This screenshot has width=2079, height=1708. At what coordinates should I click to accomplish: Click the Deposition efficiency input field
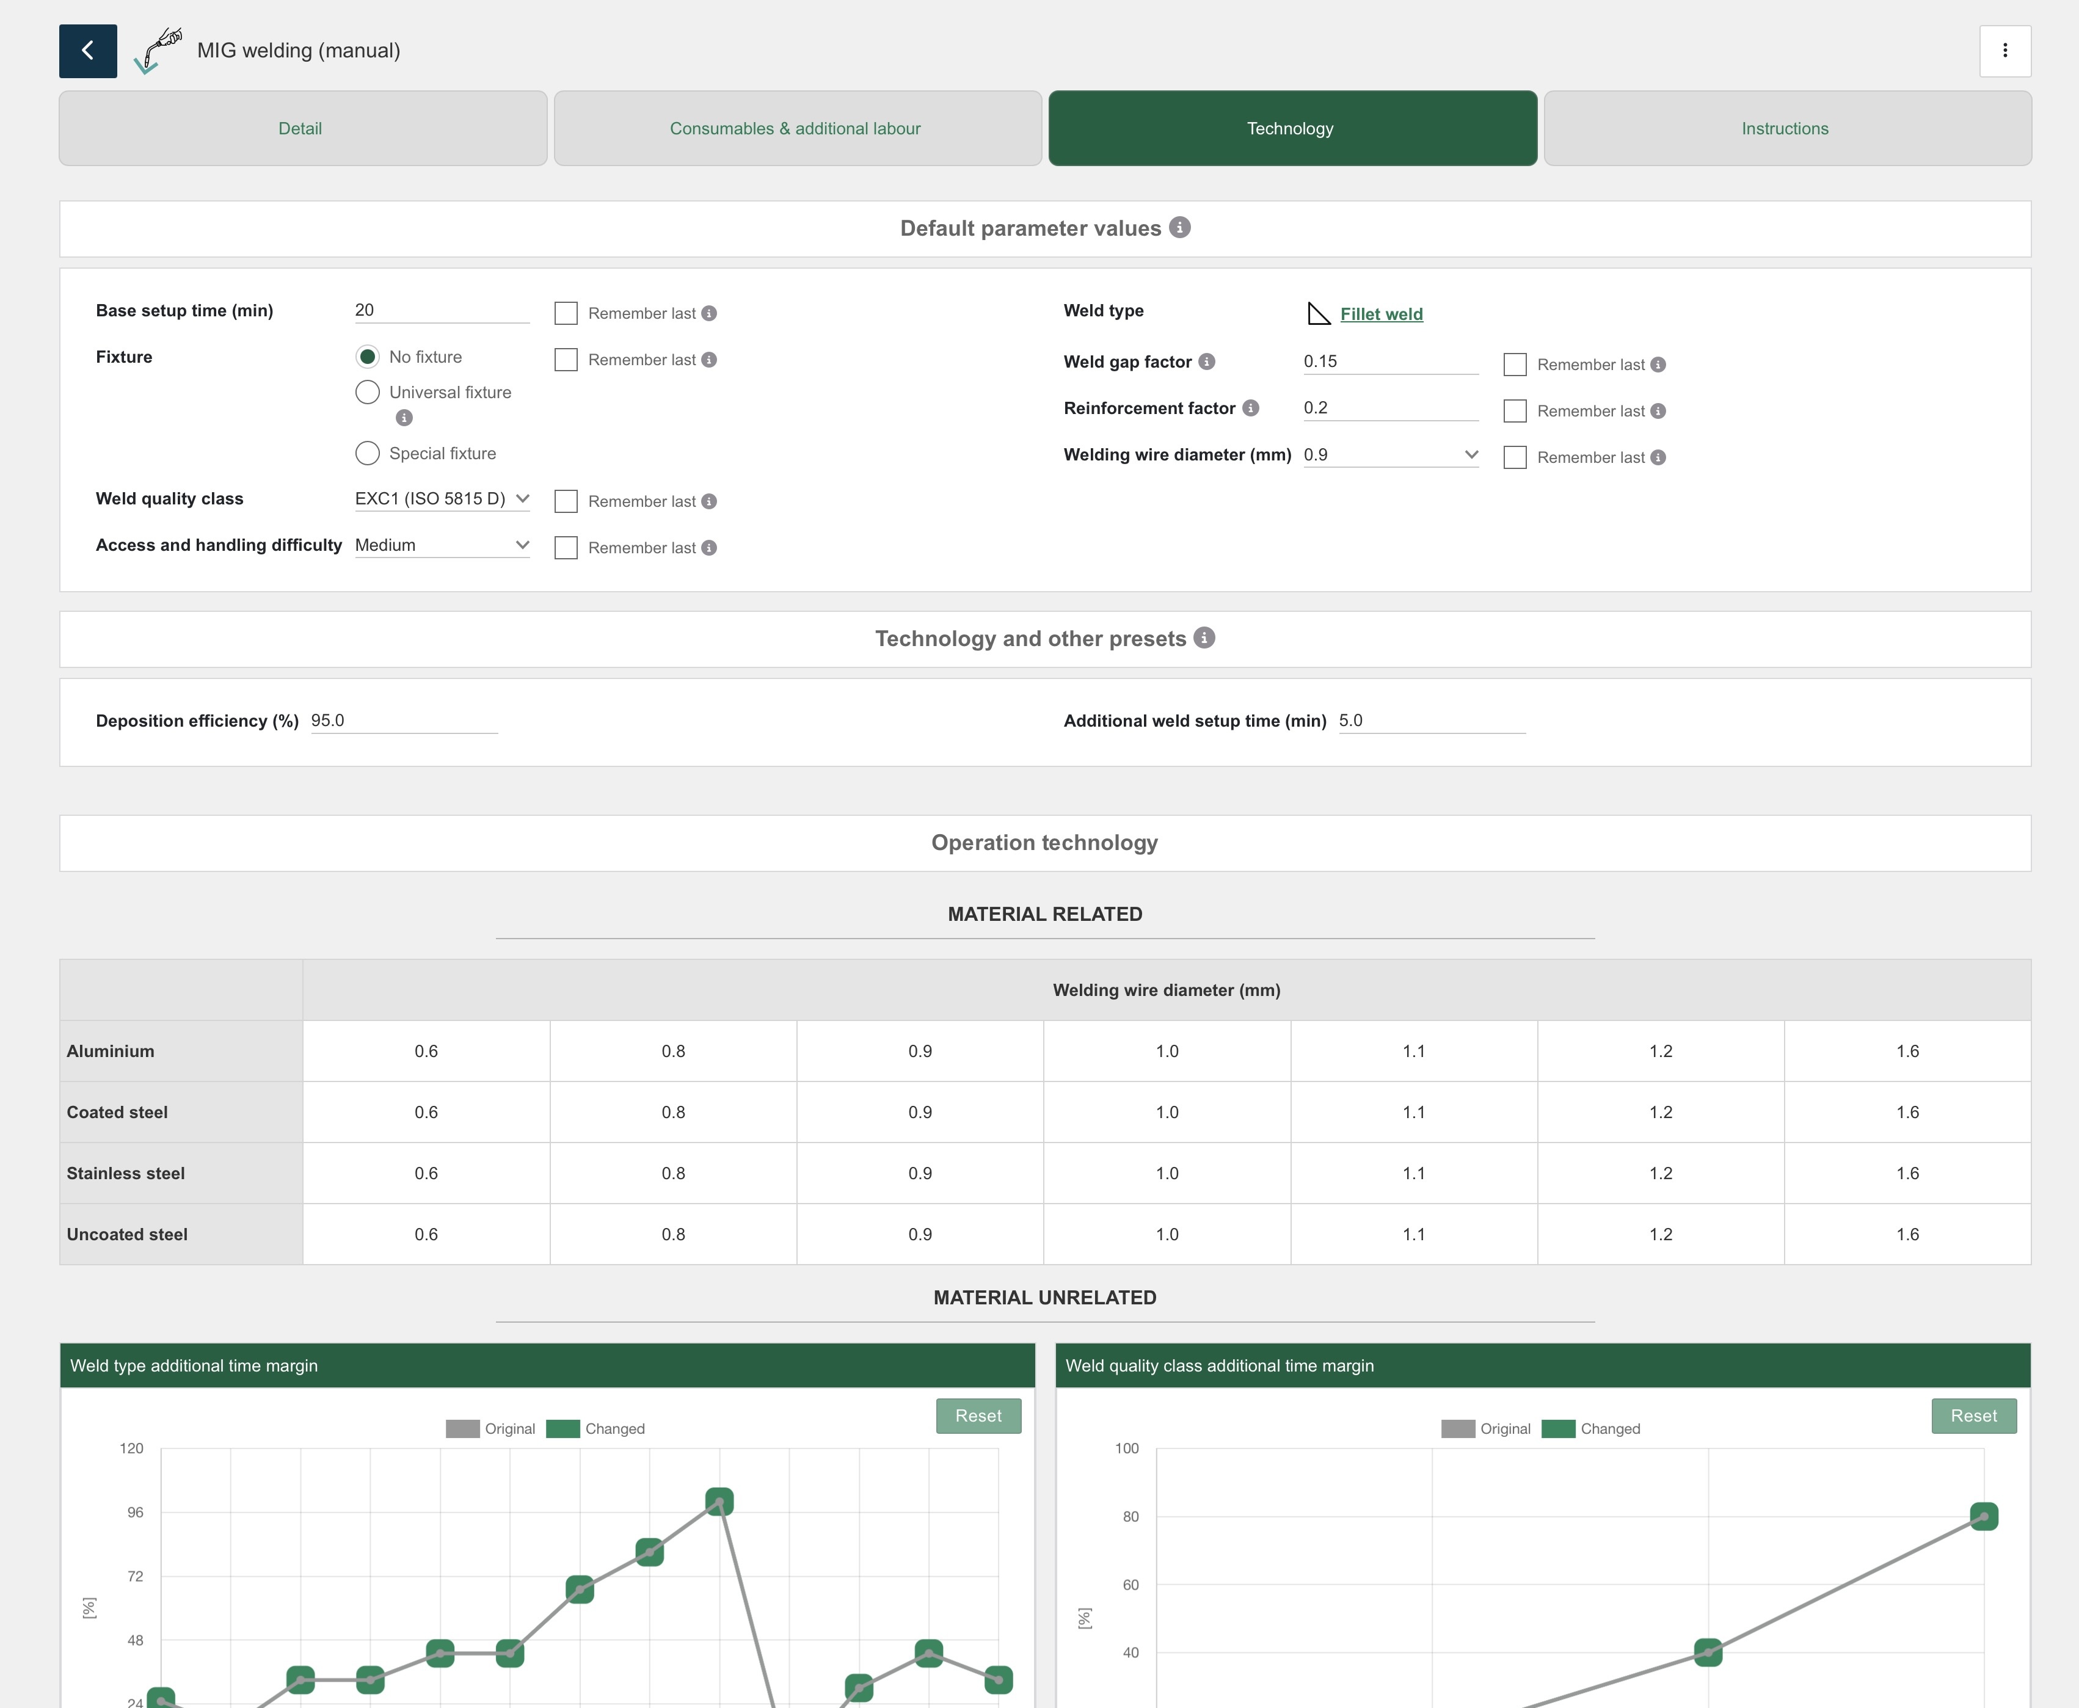404,720
